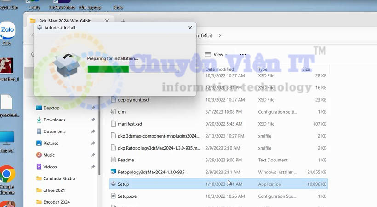Expand the breadcrumb chevron after 64bit

point(220,35)
